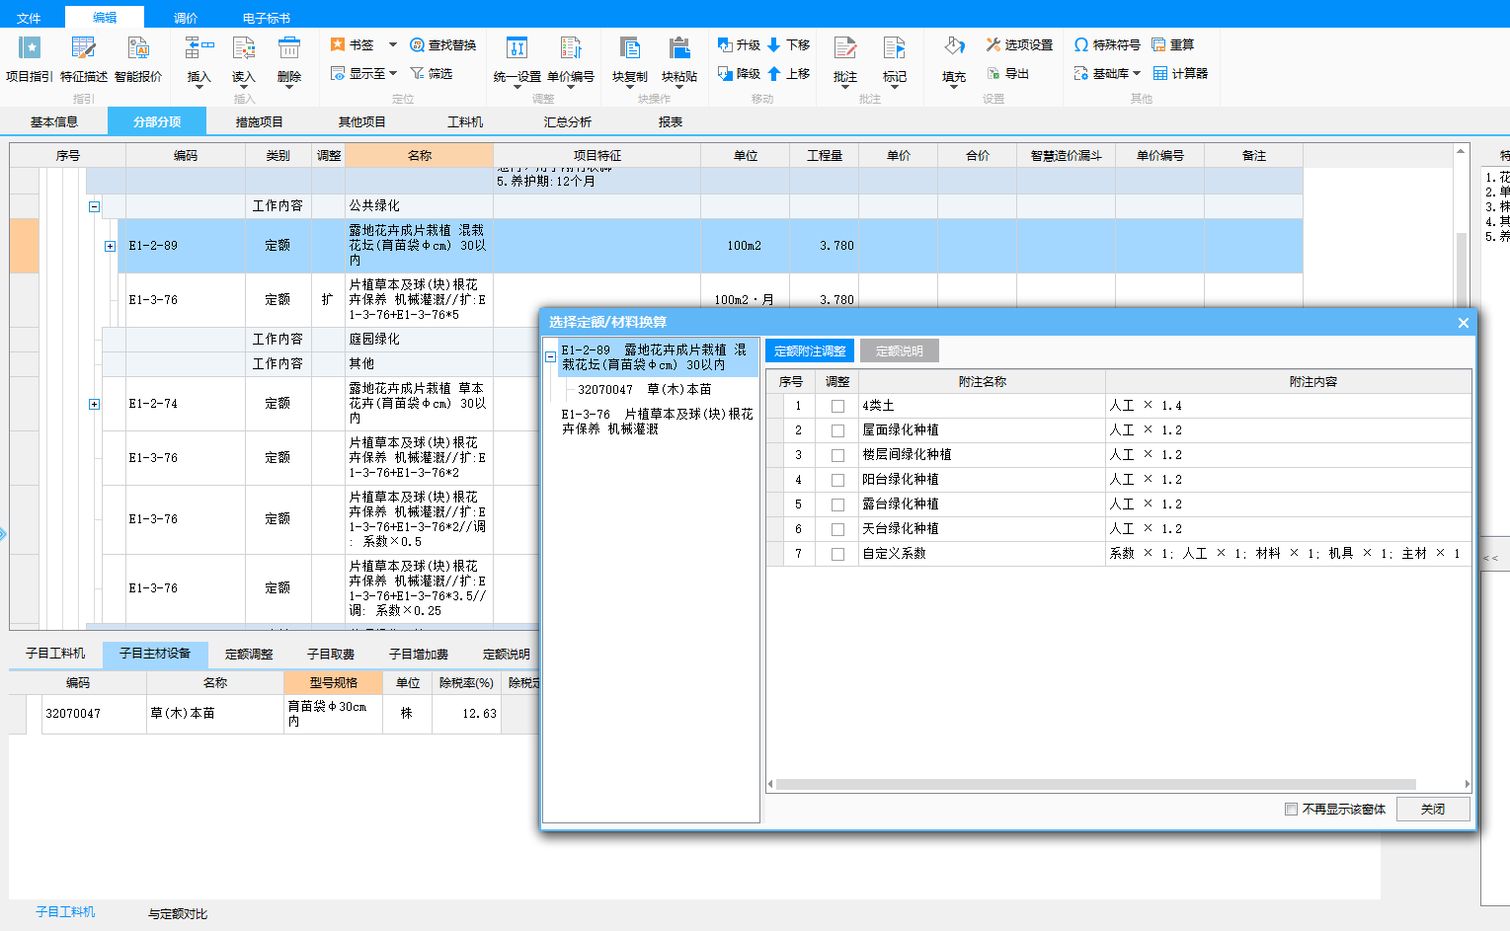Collapse the 公共绿化 work content group
Image resolution: width=1510 pixels, height=931 pixels.
(94, 206)
